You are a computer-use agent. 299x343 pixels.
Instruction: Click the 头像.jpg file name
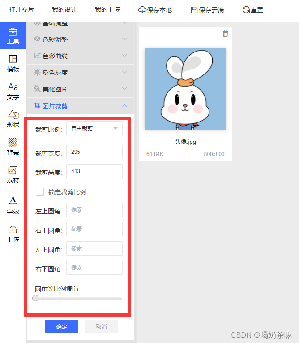185,142
